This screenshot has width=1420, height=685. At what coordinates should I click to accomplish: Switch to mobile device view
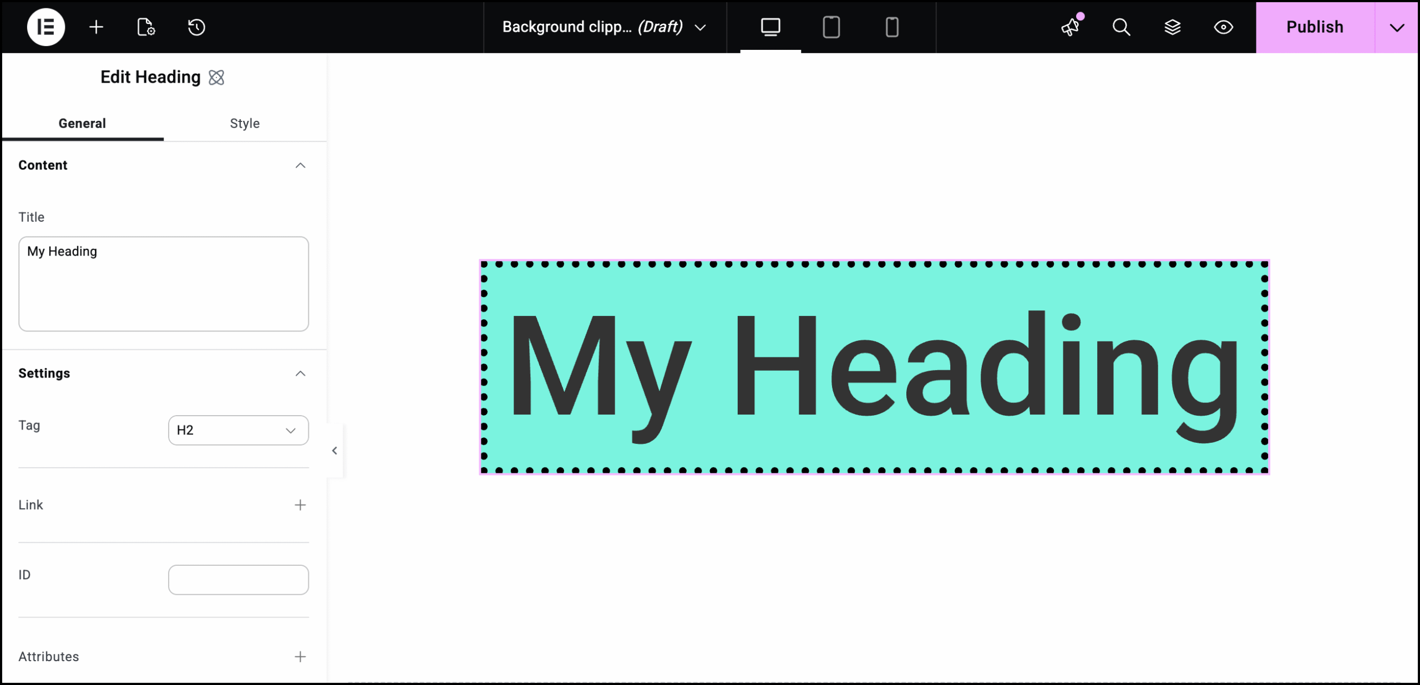[891, 27]
